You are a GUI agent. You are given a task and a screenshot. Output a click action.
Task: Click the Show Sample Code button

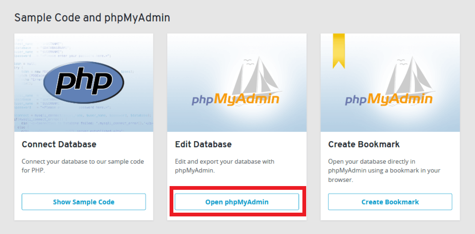[x=84, y=202]
